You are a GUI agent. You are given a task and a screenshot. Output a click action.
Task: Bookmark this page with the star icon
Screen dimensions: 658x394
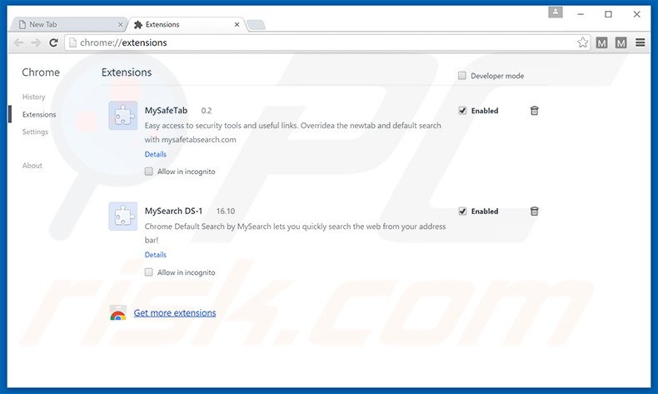pyautogui.click(x=582, y=42)
